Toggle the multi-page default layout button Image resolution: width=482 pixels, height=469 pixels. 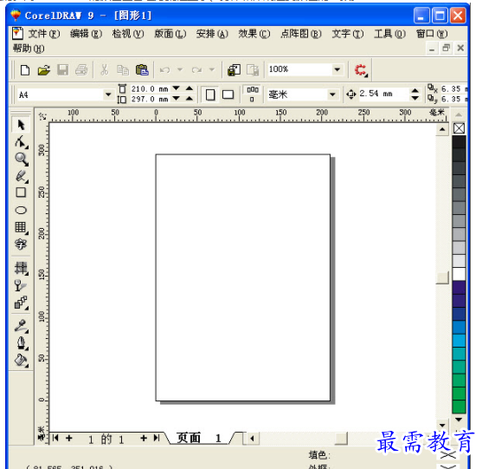(253, 94)
